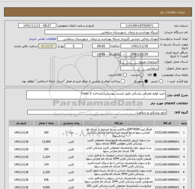Click quantity cell 2,220
This screenshot has width=195, height=189.
pyautogui.click(x=46, y=172)
